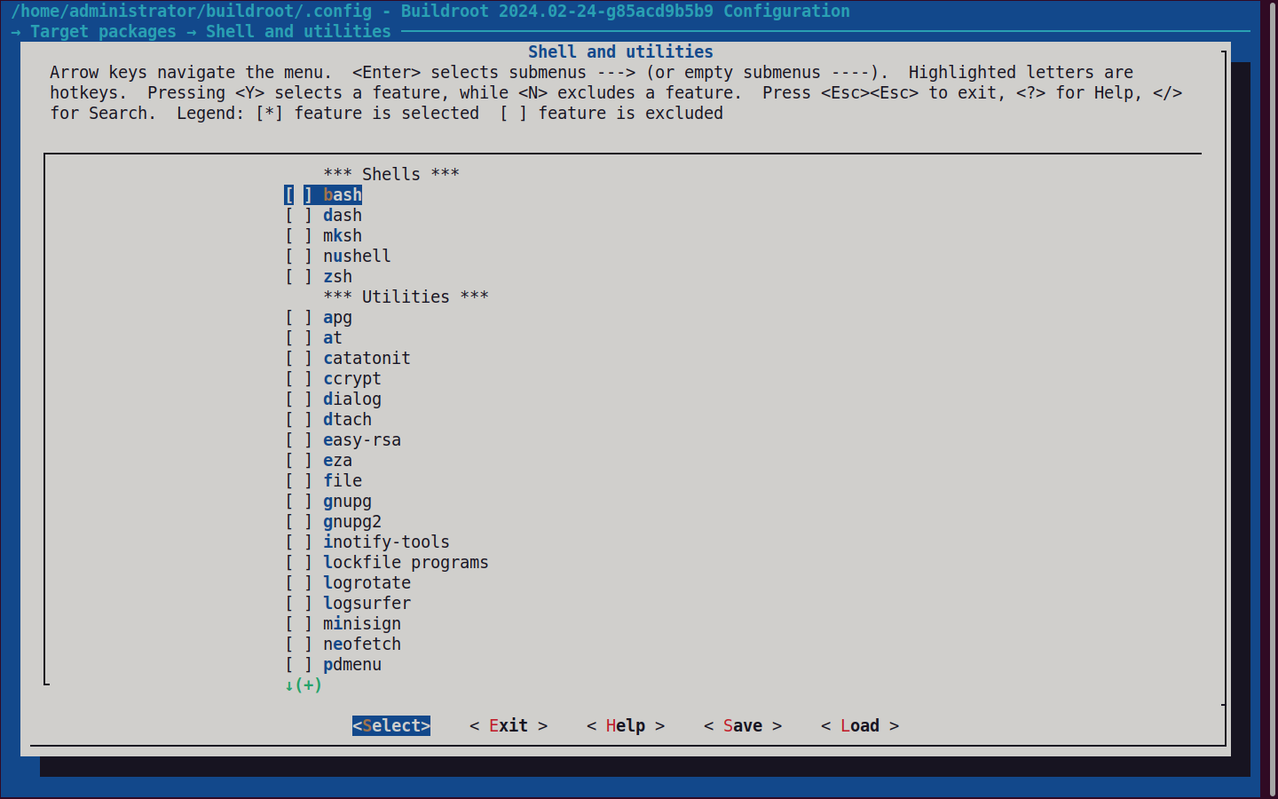Click the Target packages breadcrumb

[103, 32]
